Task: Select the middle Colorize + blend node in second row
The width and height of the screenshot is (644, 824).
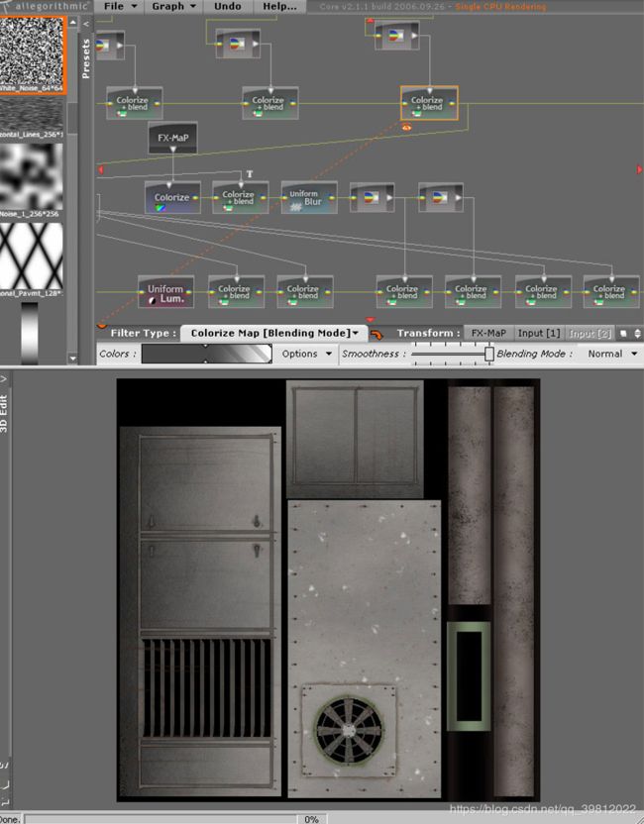Action: point(270,104)
